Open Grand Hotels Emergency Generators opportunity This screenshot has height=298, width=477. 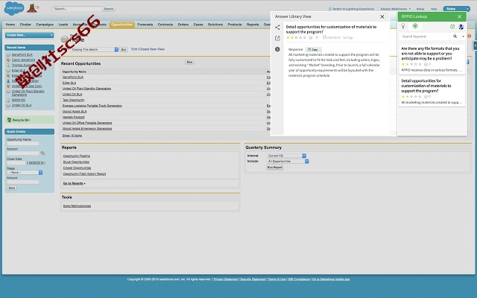(87, 129)
